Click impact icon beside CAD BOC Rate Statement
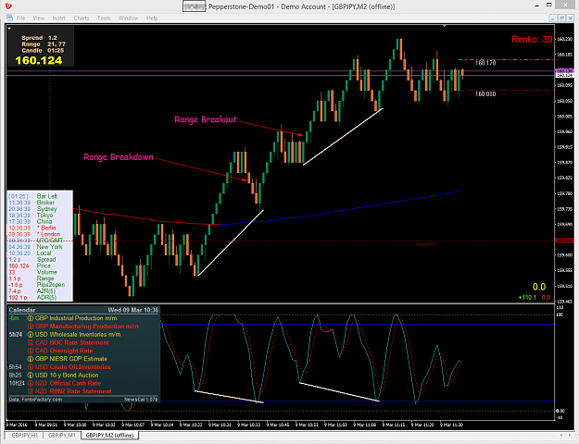This screenshot has height=444, width=579. [x=31, y=342]
